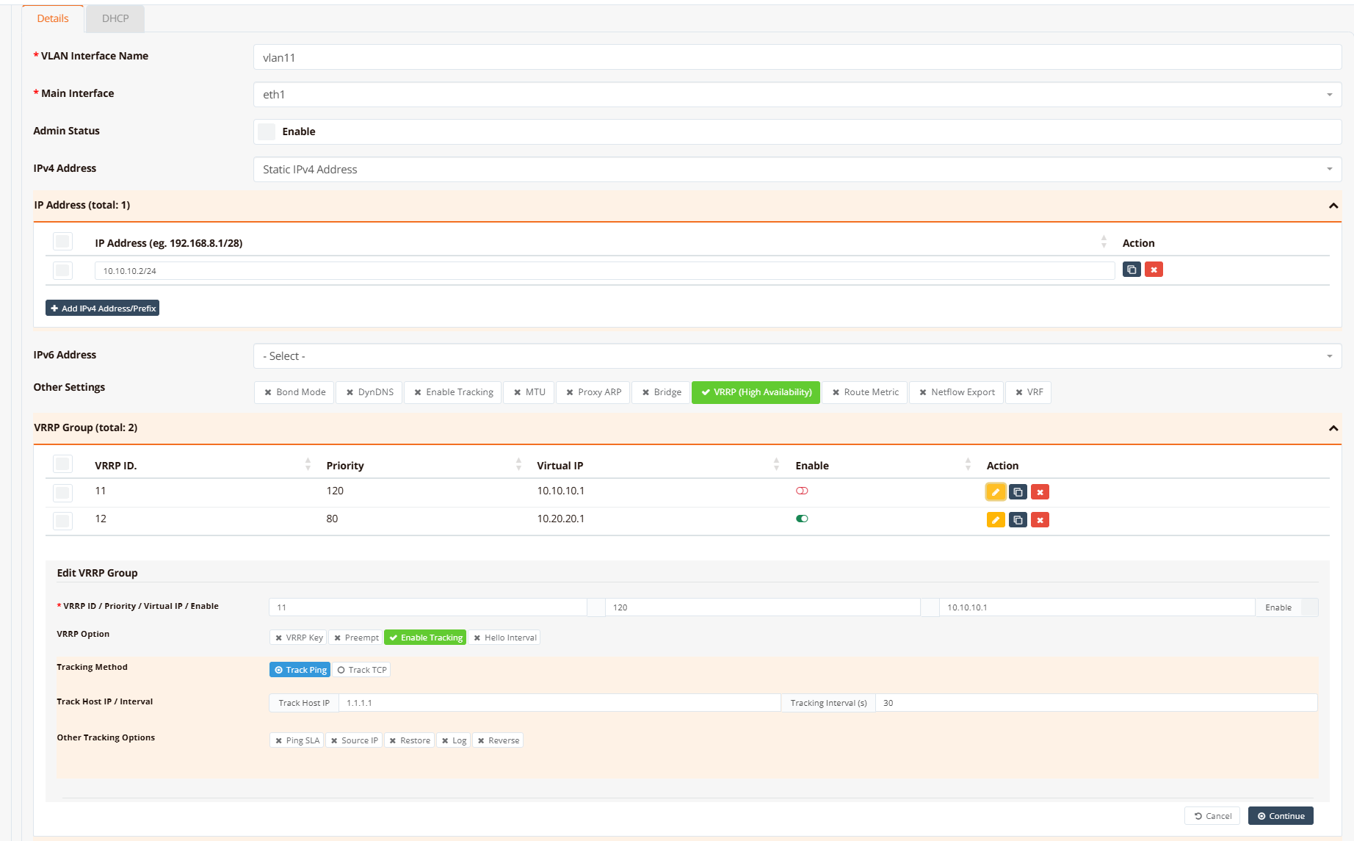Toggle Enable switch for VRRP ID 12
This screenshot has width=1354, height=841.
coord(802,519)
